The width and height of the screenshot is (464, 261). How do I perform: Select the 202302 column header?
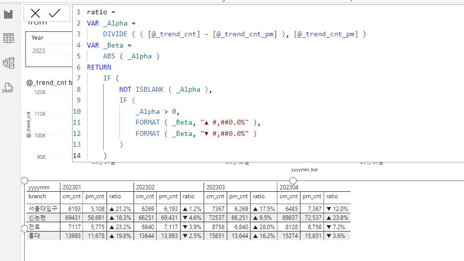pos(145,187)
